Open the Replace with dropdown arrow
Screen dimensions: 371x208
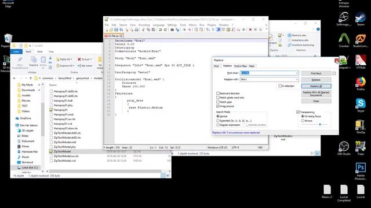[297, 80]
